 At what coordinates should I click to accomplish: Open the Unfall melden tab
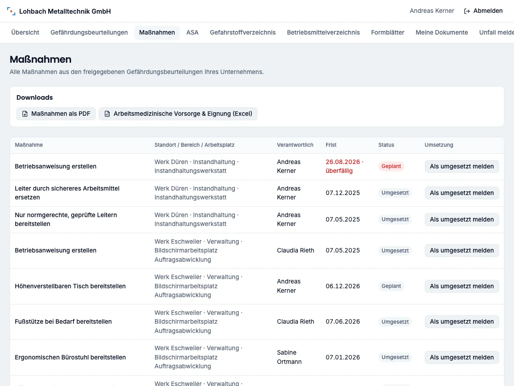pos(496,33)
